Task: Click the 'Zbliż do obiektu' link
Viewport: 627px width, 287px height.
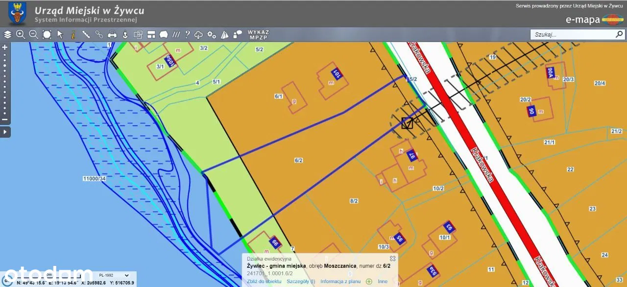Action: (264, 282)
